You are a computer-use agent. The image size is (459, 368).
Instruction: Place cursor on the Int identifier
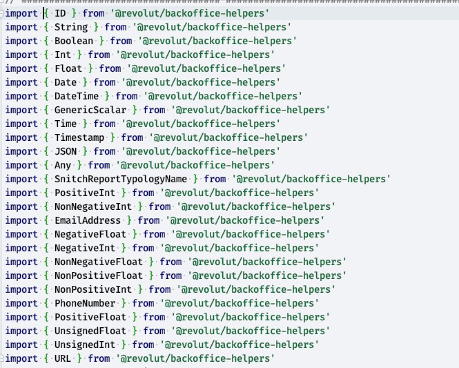coord(63,55)
